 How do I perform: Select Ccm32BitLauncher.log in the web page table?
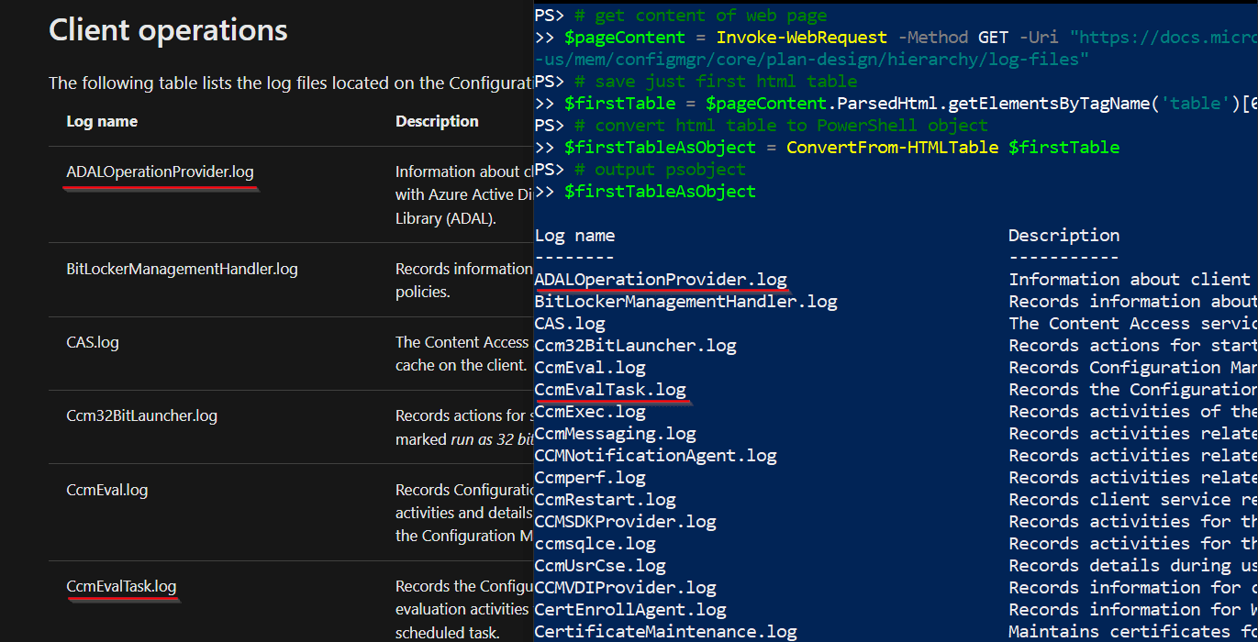pyautogui.click(x=141, y=415)
